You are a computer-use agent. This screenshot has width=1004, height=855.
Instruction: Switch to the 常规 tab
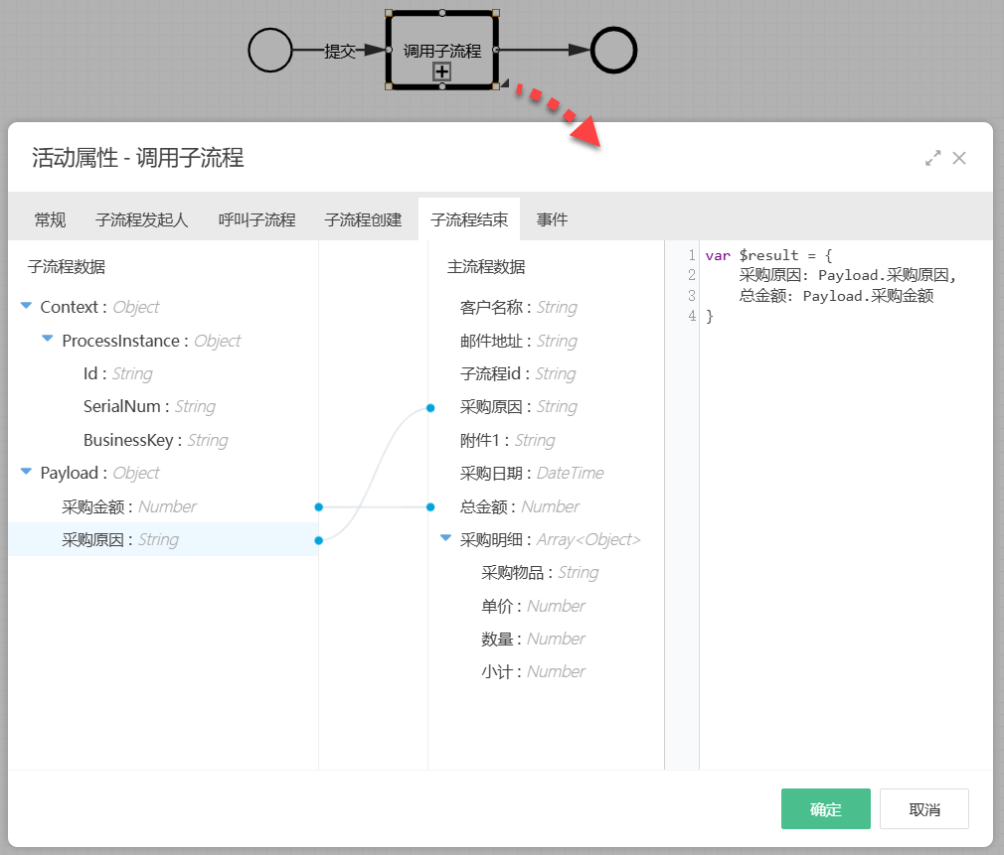click(50, 220)
